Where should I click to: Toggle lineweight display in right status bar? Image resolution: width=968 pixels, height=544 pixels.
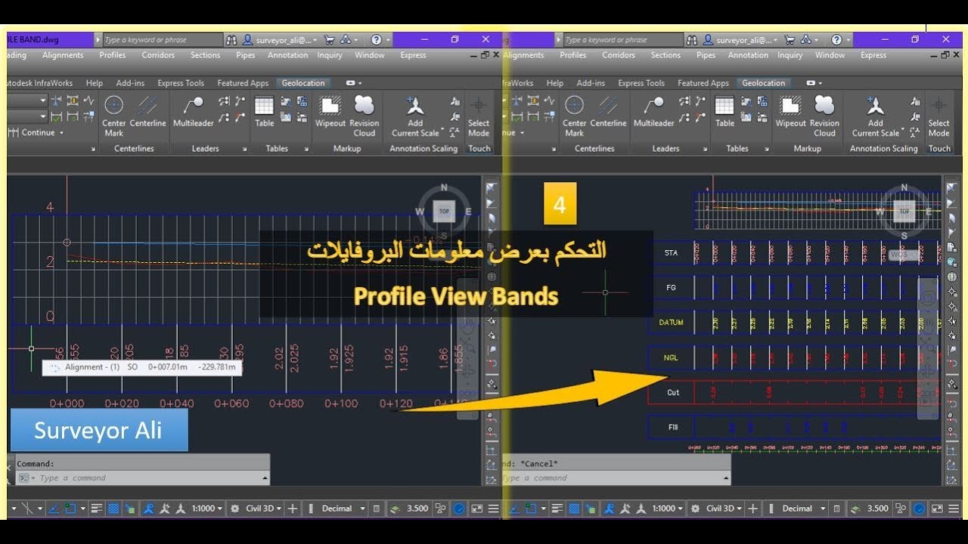(x=557, y=508)
